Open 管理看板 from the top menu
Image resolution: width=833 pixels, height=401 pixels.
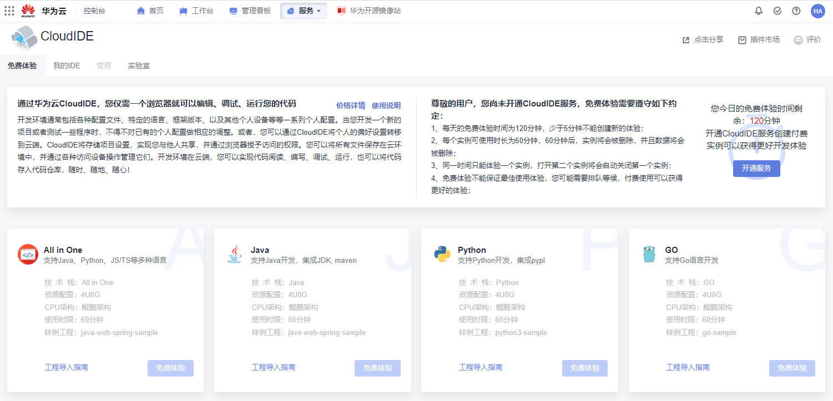(x=250, y=10)
